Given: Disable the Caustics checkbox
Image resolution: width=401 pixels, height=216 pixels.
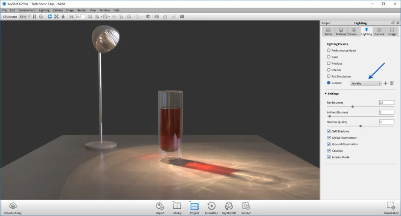Looking at the screenshot, I should coord(329,151).
